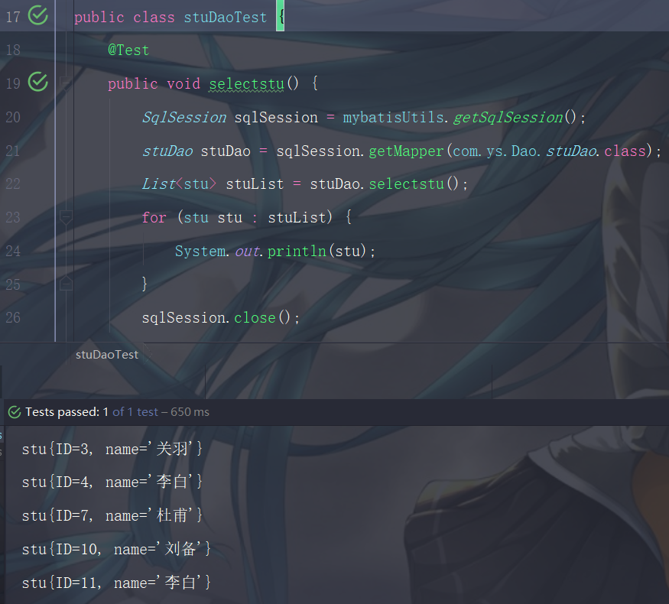This screenshot has width=669, height=604.
Task: Click the List<stu> type on line 22
Action: 179,184
